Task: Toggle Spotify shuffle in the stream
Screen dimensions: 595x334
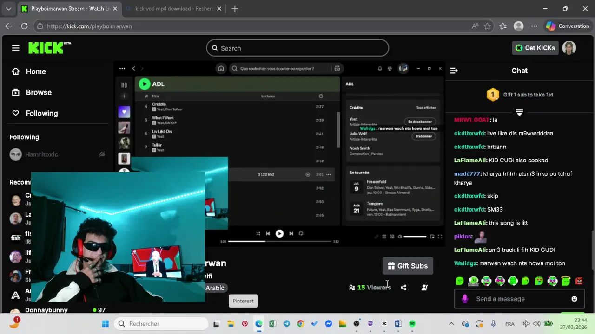Action: tap(258, 234)
